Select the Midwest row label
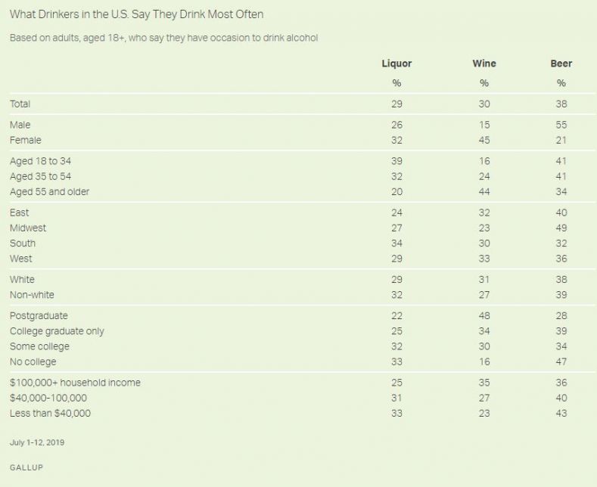597x487 pixels. [x=28, y=228]
